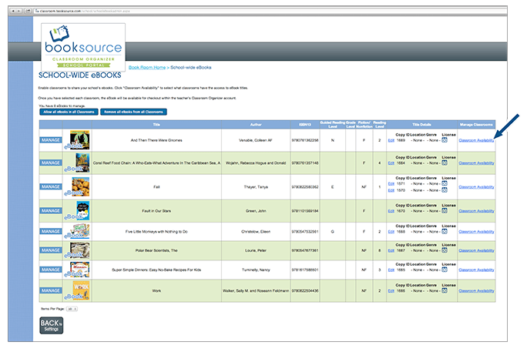Open license icon for copy 1670
The width and height of the screenshot is (527, 352).
click(445, 210)
